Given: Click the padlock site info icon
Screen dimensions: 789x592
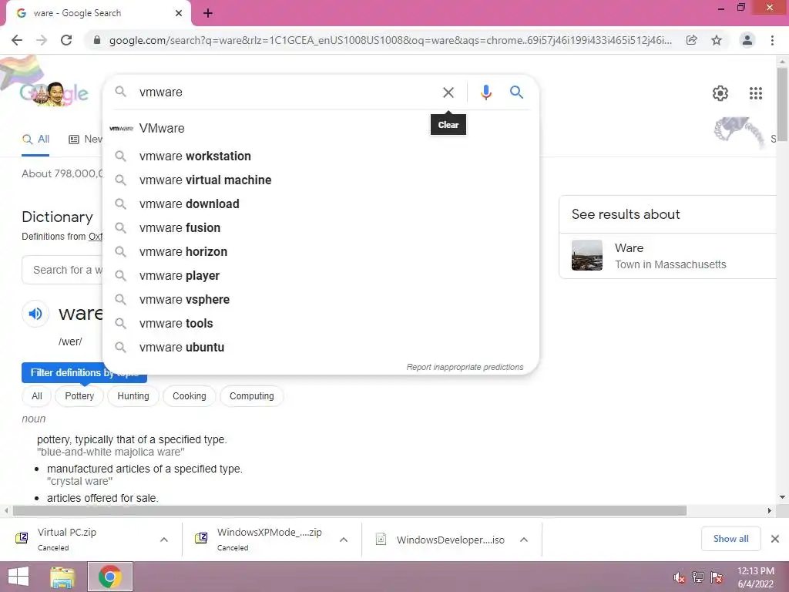Looking at the screenshot, I should pyautogui.click(x=97, y=40).
